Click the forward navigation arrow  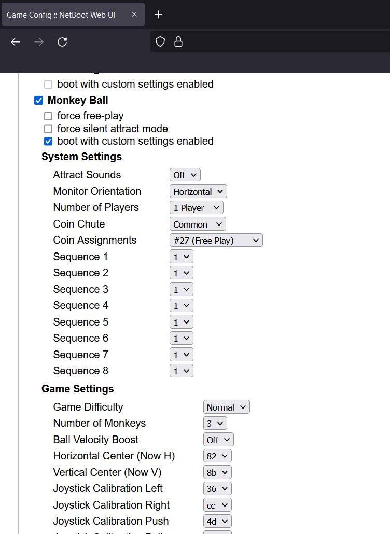(39, 42)
